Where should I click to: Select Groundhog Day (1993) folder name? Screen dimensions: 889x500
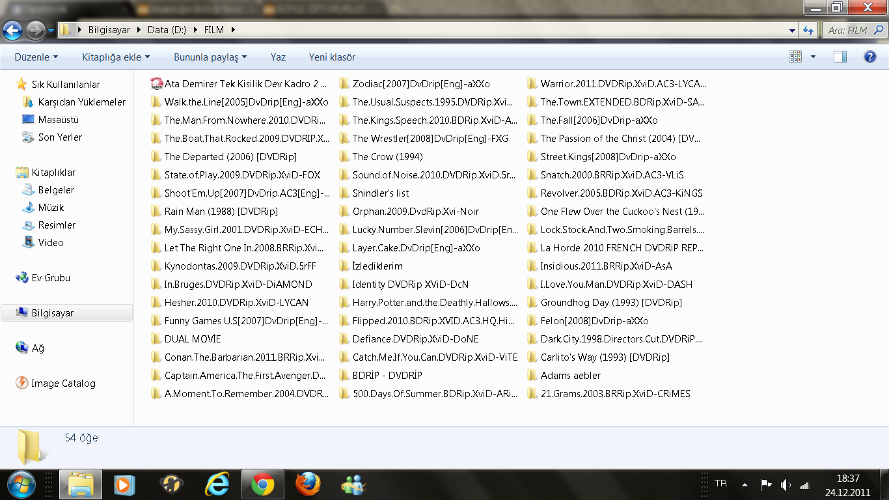click(x=611, y=303)
